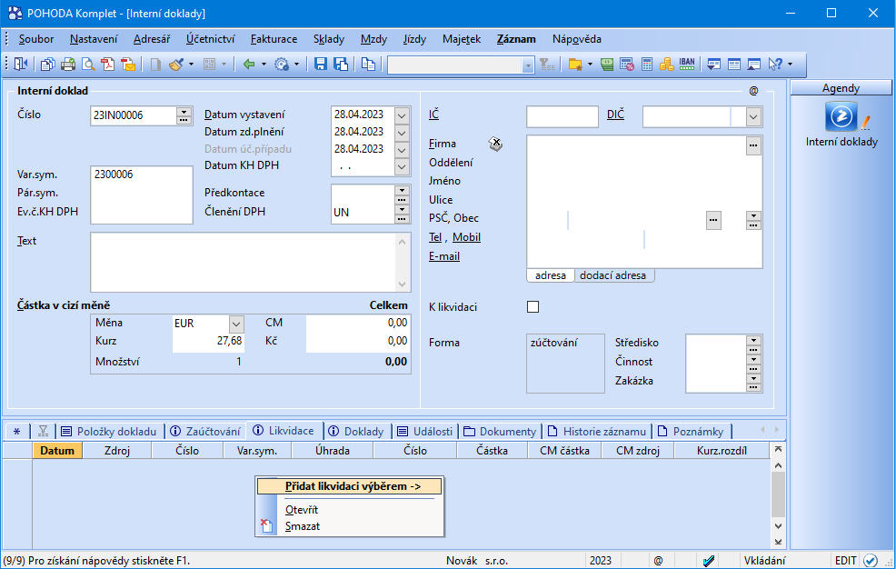
Task: Expand the DIČ dropdown arrow
Action: coord(753,117)
